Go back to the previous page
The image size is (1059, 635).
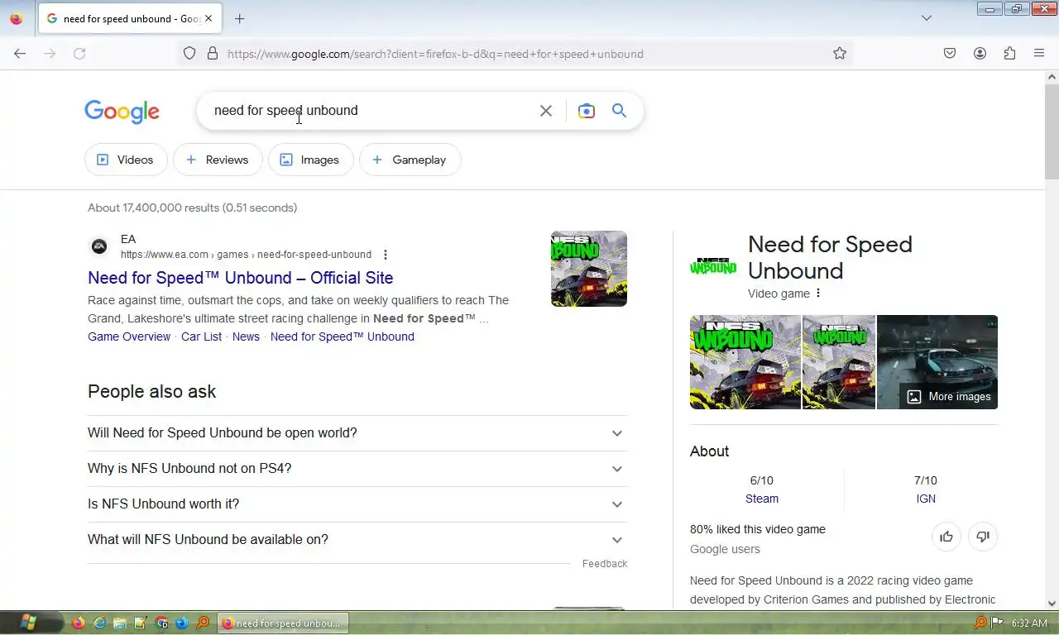pos(20,54)
